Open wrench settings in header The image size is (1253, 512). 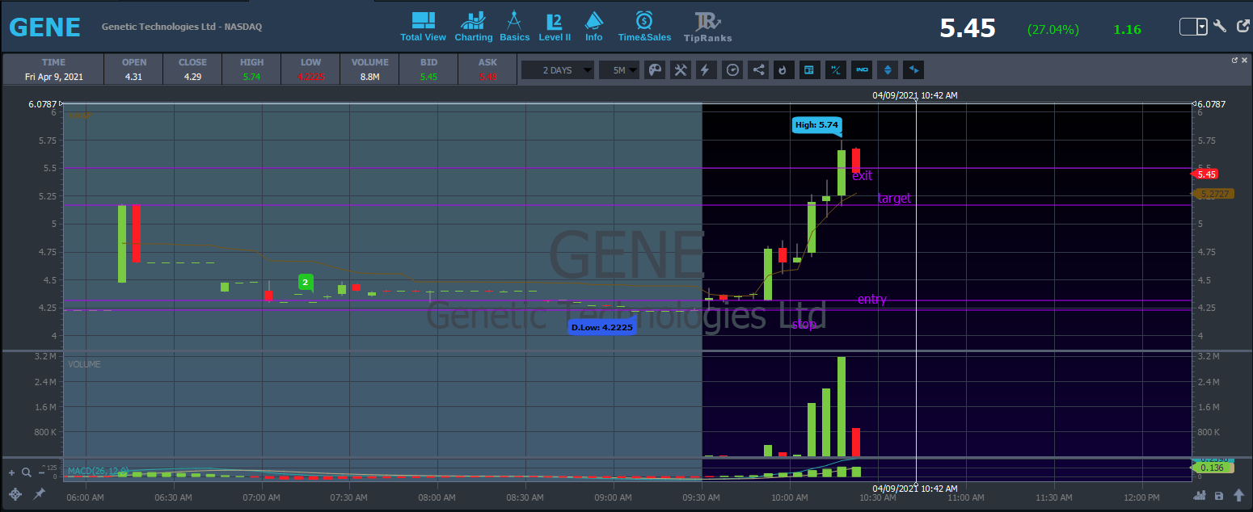point(1221,27)
